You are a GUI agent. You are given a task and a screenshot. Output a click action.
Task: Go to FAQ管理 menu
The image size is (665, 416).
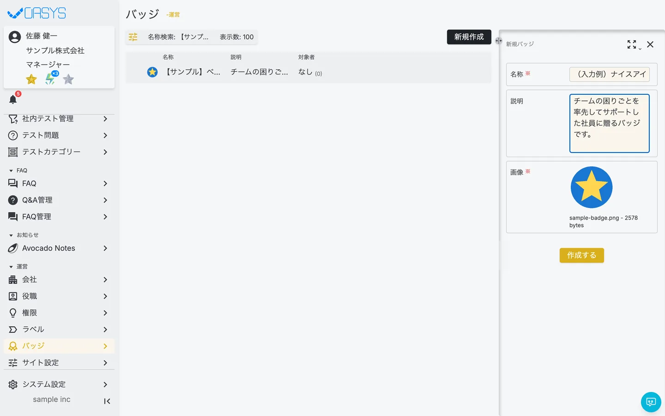pos(59,217)
